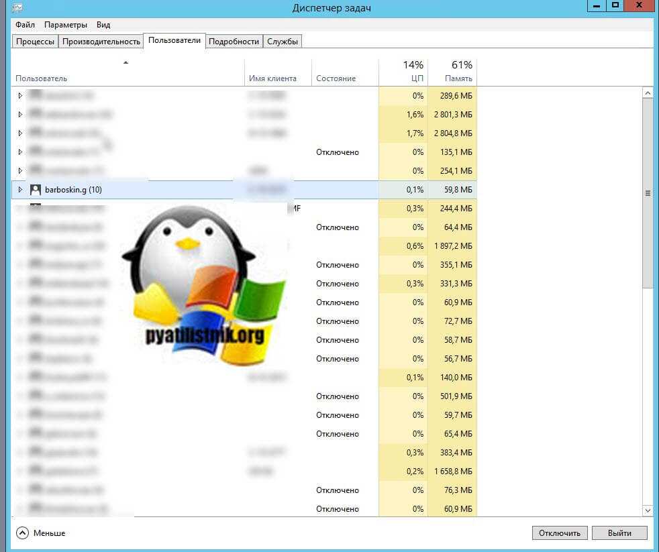The height and width of the screenshot is (552, 659).
Task: Sort by the Имя клиента column header
Action: (x=278, y=72)
